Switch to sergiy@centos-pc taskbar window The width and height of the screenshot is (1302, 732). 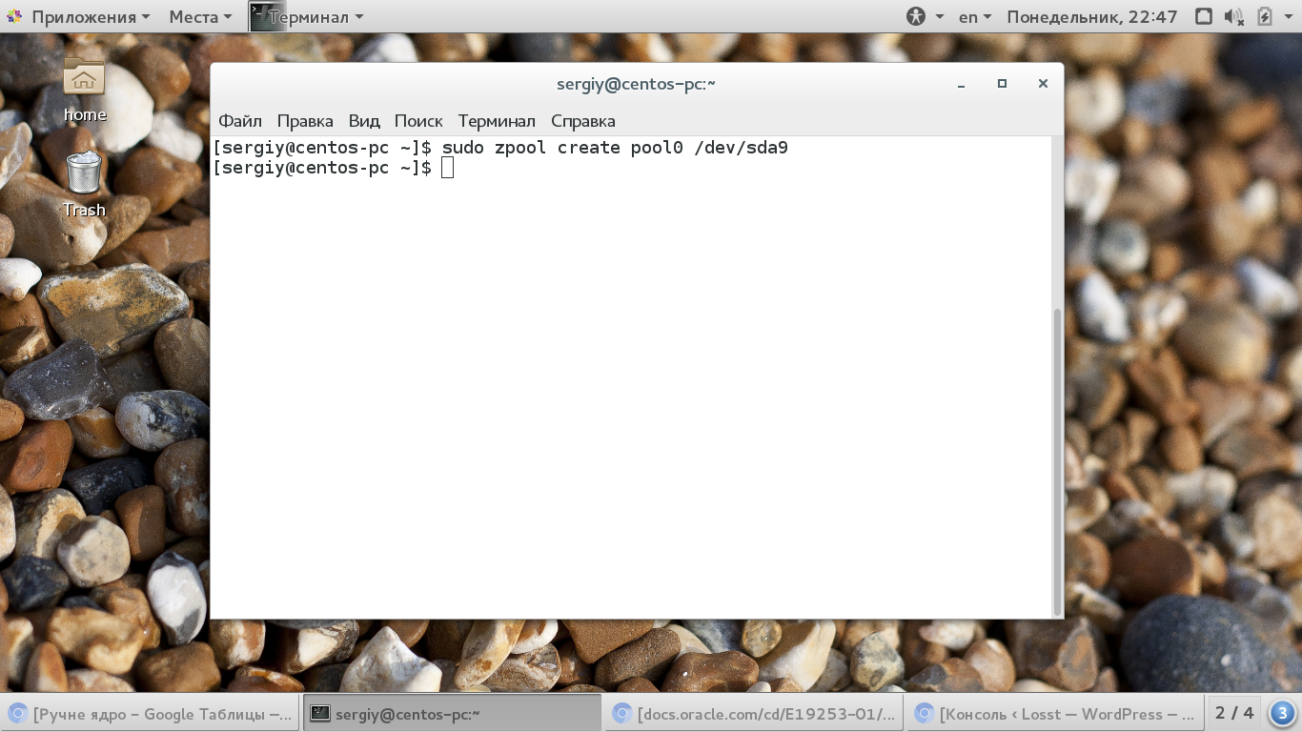click(452, 714)
